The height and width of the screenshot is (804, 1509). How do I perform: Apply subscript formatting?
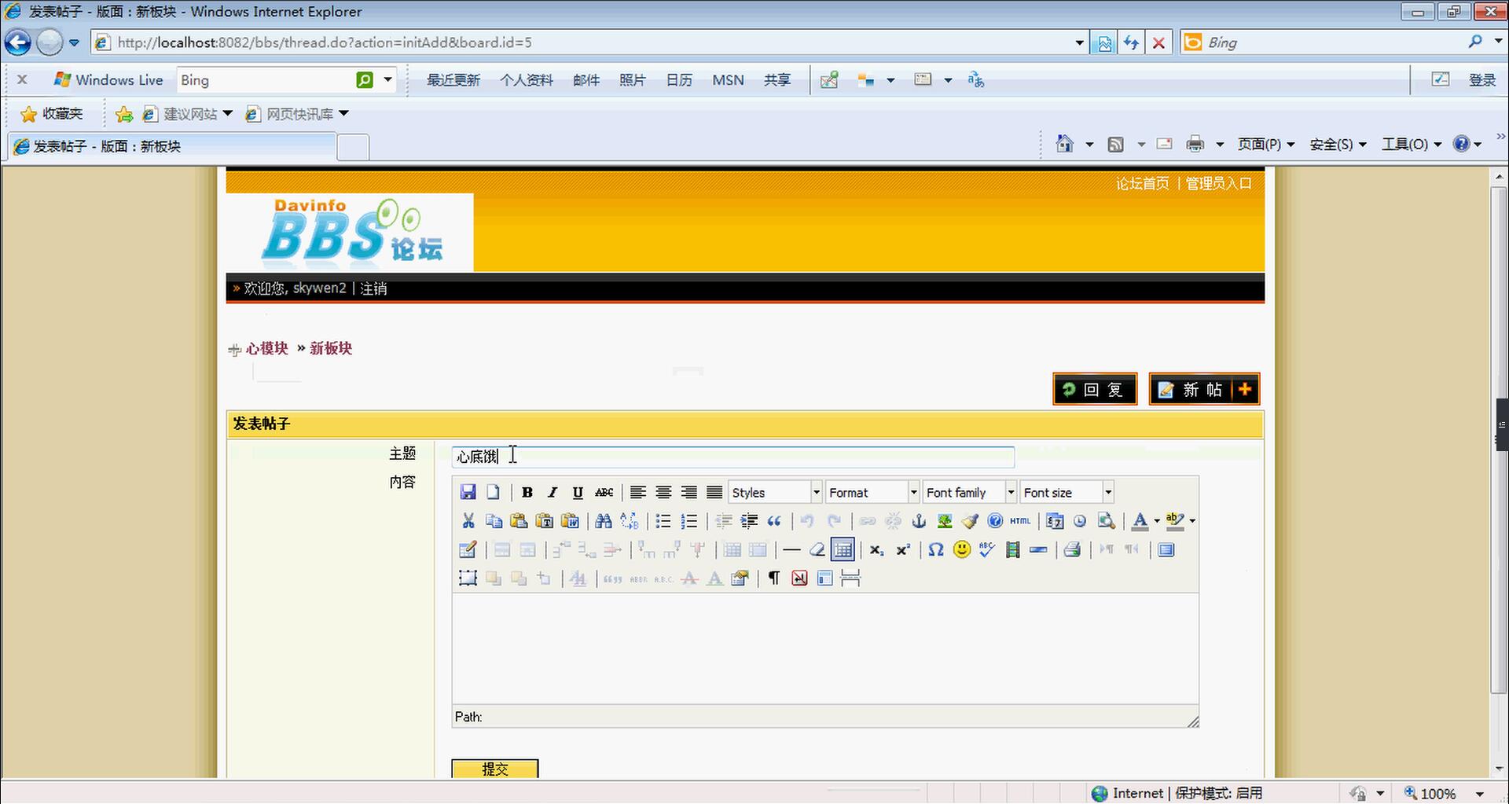[877, 549]
